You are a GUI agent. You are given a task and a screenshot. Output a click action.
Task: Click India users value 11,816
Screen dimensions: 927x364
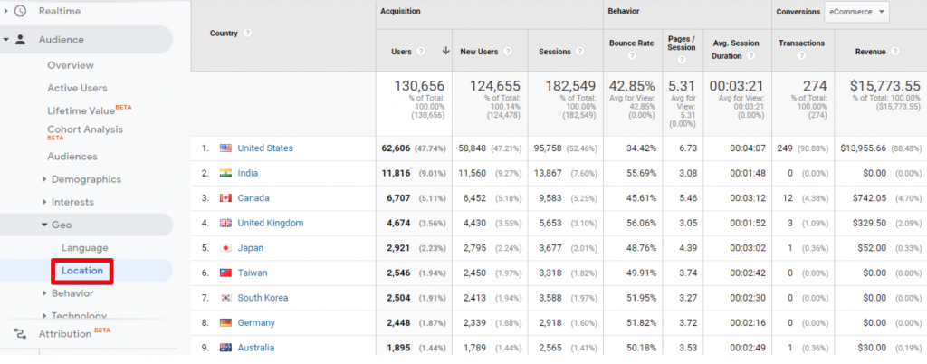(398, 173)
